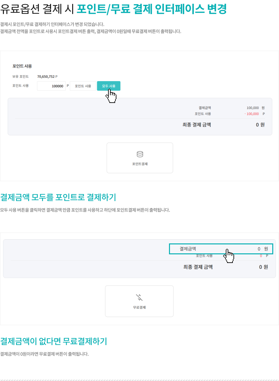Click the bold 포인트 사용 section heading
279x381 pixels.
pos(22,66)
